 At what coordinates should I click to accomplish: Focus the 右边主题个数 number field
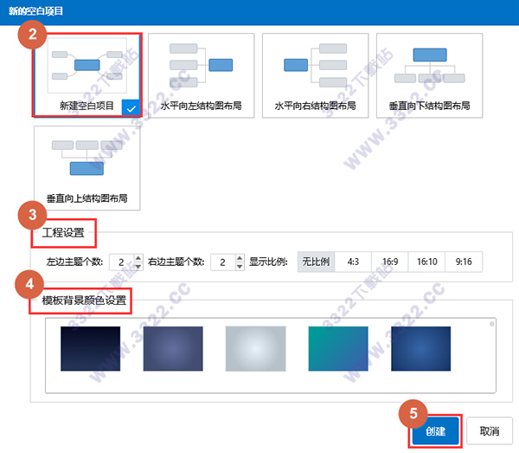point(223,262)
